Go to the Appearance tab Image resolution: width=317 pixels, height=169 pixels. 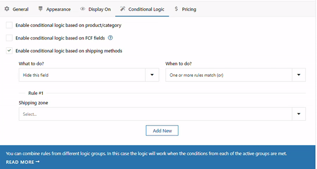coord(58,9)
